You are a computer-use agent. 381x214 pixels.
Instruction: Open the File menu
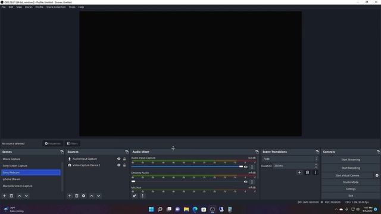pos(4,7)
